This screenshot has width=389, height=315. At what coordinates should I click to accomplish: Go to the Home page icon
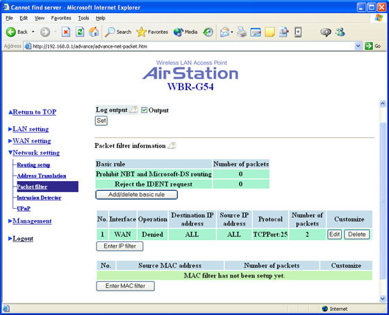tap(94, 32)
